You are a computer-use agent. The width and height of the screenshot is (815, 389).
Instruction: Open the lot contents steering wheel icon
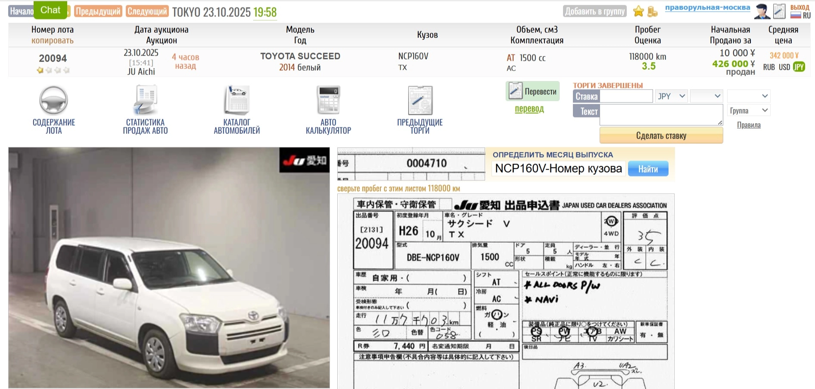(53, 100)
